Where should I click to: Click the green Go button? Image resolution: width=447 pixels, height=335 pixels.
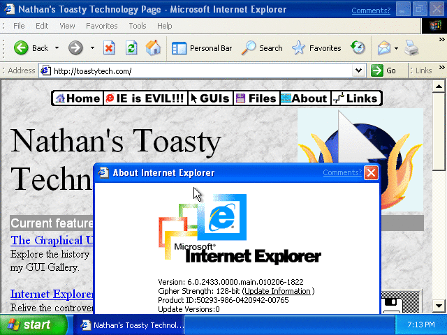pos(383,70)
